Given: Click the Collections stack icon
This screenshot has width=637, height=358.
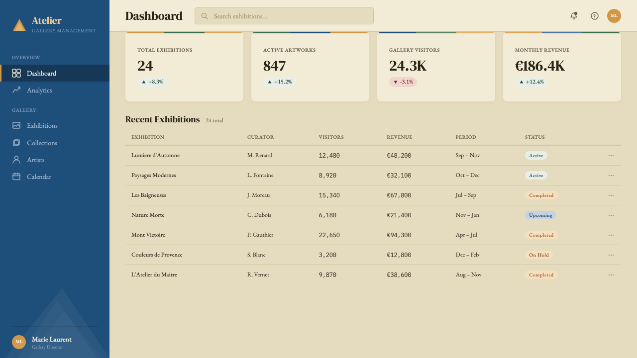Looking at the screenshot, I should pos(16,143).
